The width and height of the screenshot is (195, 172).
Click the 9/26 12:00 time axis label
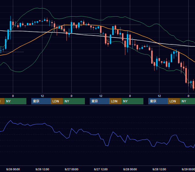pos(42,169)
